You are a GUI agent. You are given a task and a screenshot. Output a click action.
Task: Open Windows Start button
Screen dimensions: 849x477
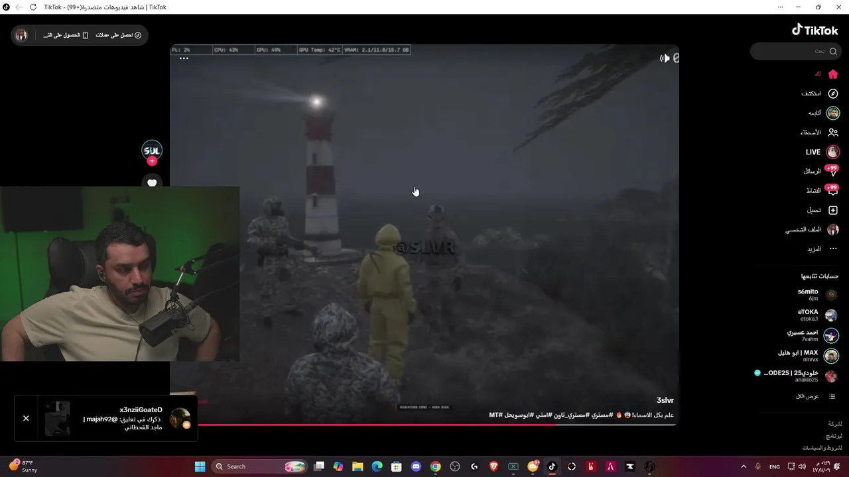pyautogui.click(x=200, y=466)
